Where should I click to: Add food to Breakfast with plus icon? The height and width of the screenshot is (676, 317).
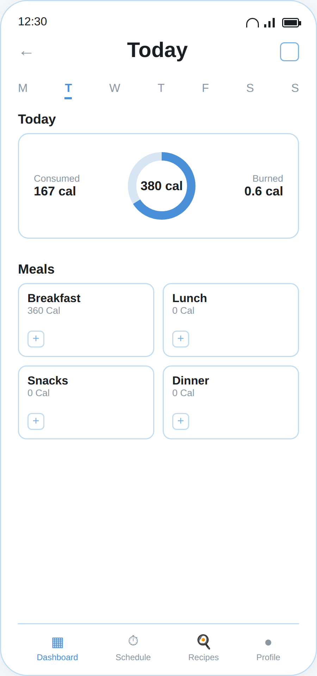pyautogui.click(x=36, y=339)
